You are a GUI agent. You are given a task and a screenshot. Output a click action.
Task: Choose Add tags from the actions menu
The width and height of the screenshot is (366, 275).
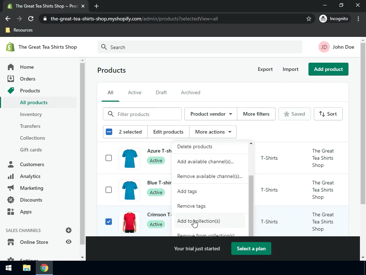(187, 191)
